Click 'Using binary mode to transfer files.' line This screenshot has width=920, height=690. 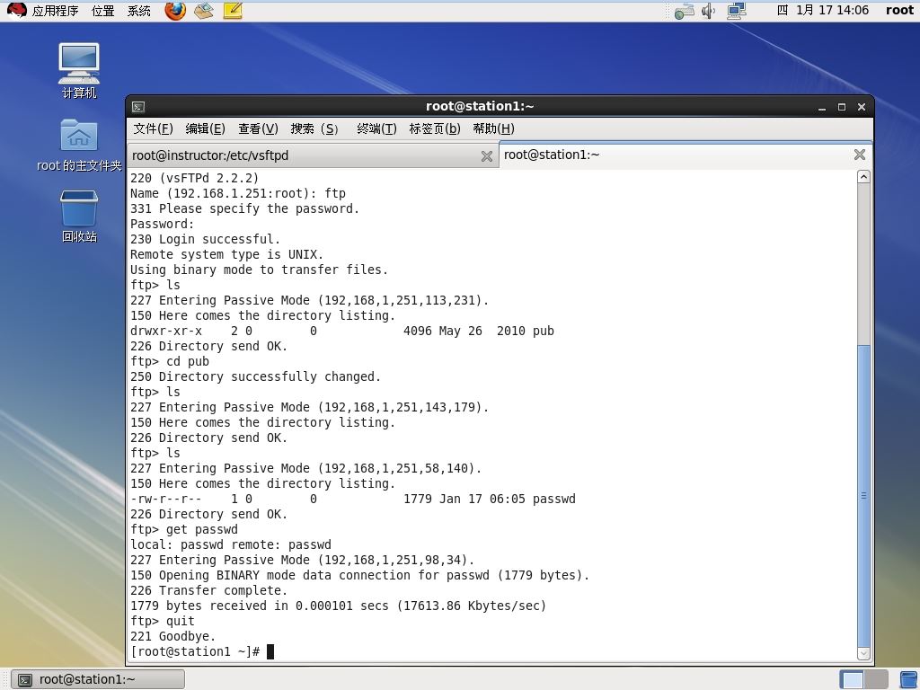pos(260,270)
